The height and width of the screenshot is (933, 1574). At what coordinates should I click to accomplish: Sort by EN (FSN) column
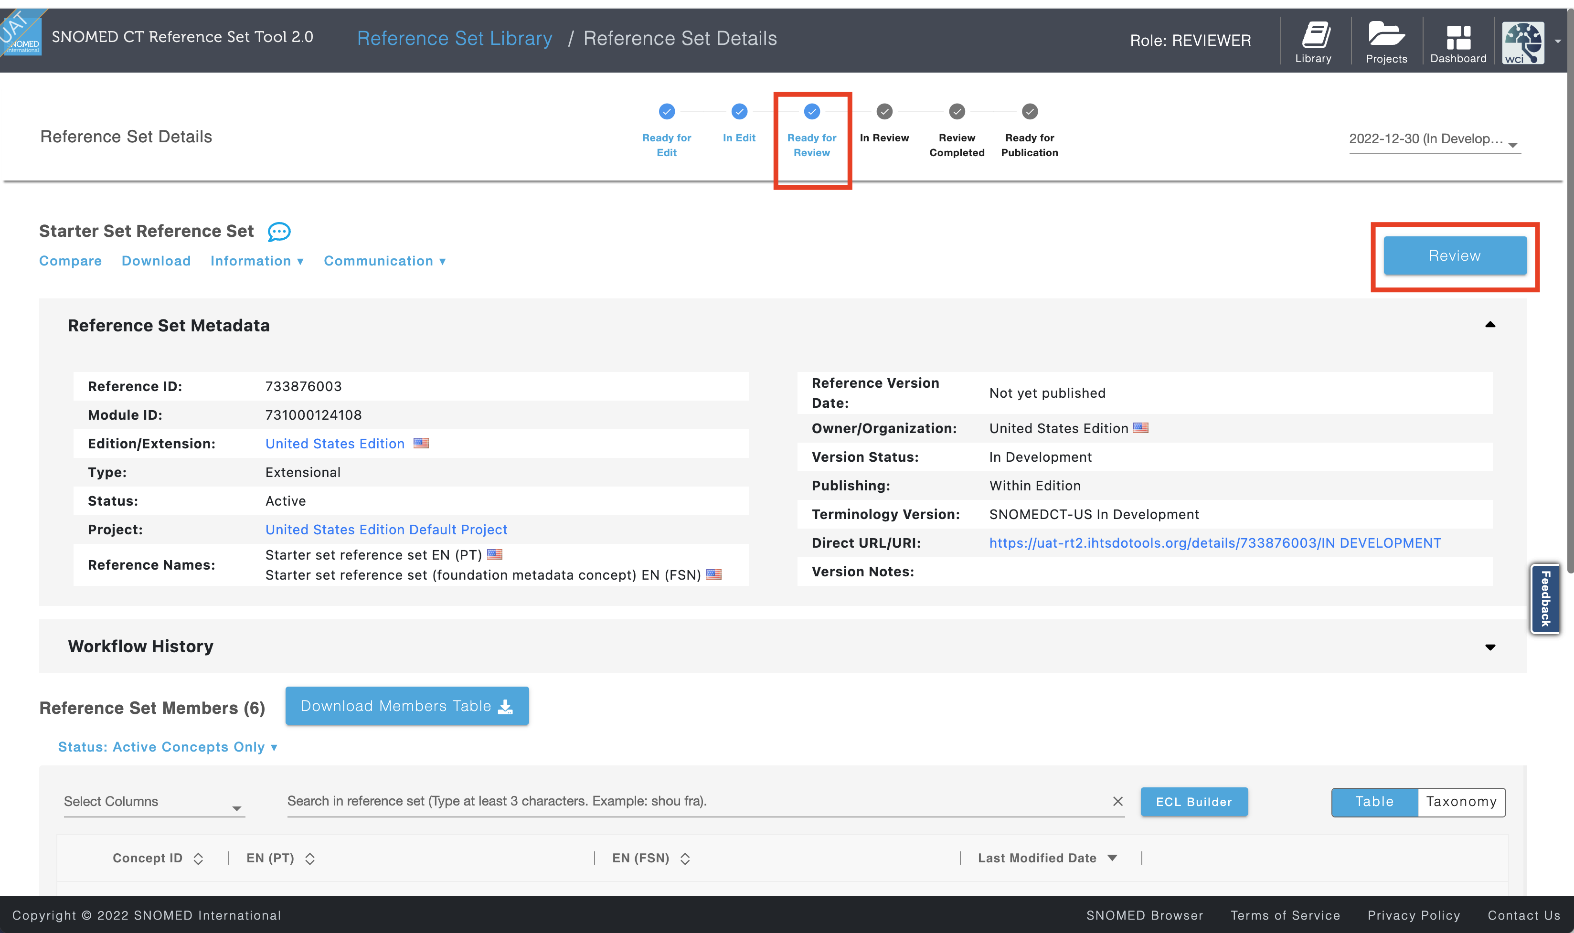click(x=684, y=859)
